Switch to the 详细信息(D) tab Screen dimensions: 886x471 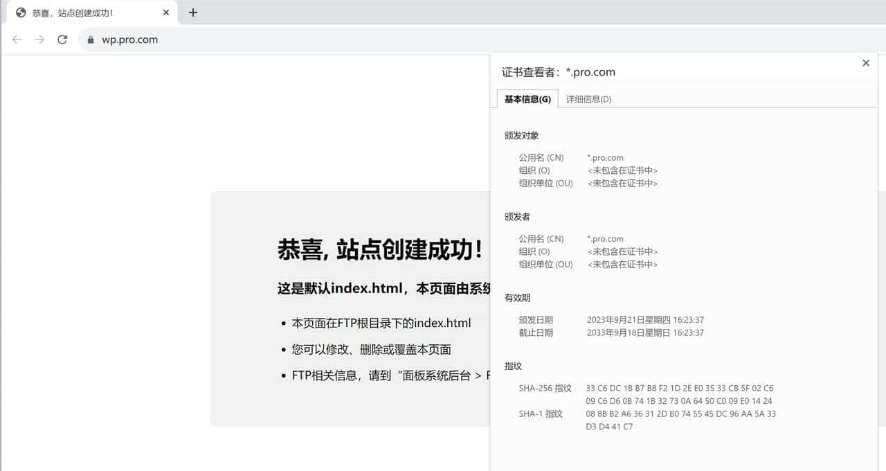point(588,98)
